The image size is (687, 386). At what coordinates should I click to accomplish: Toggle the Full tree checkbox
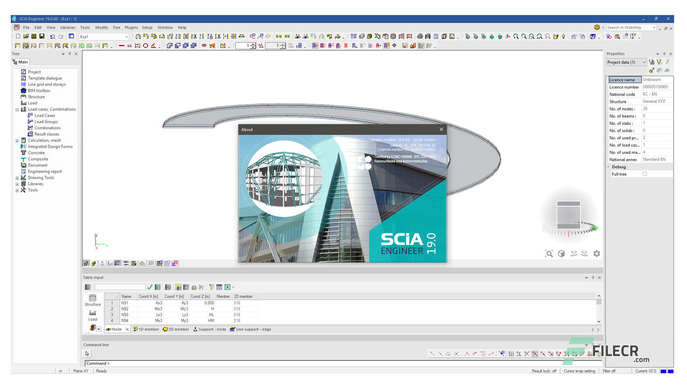pyautogui.click(x=645, y=174)
